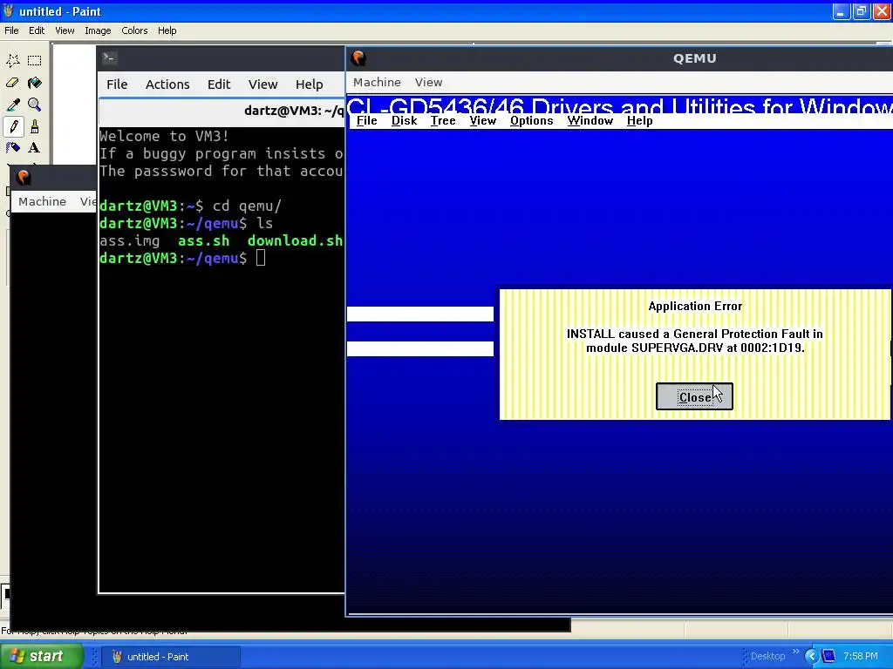Click the Paint icon in the title bar
This screenshot has height=669, width=893.
point(9,10)
